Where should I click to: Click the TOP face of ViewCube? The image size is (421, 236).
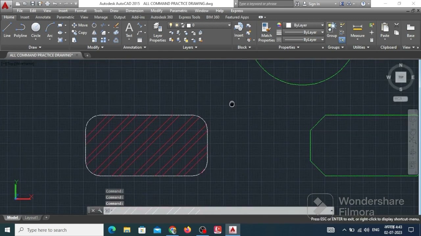(401, 77)
